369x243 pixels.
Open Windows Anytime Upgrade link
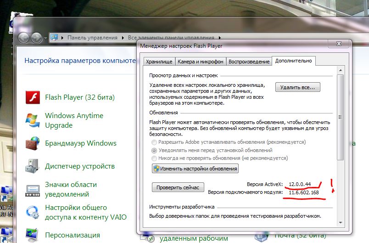[74, 120]
